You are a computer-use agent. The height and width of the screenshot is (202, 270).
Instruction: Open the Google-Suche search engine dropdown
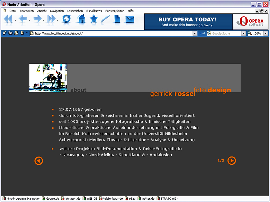pyautogui.click(x=243, y=33)
